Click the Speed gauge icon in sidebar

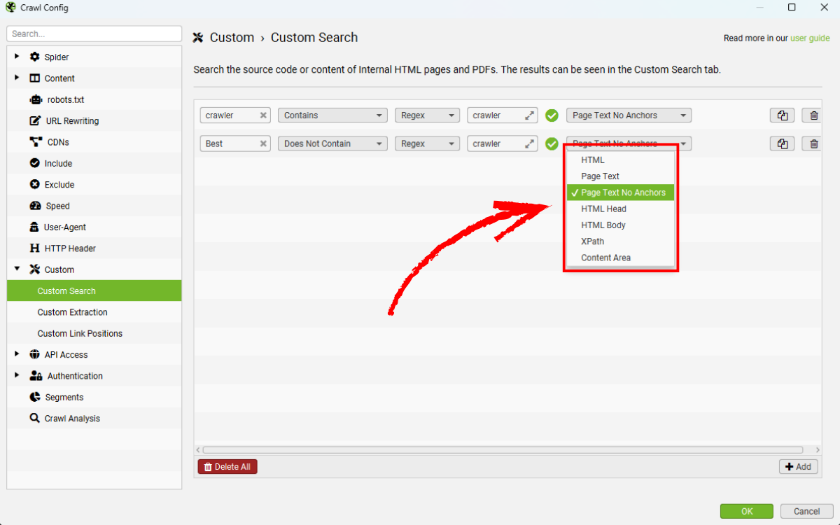(x=35, y=206)
